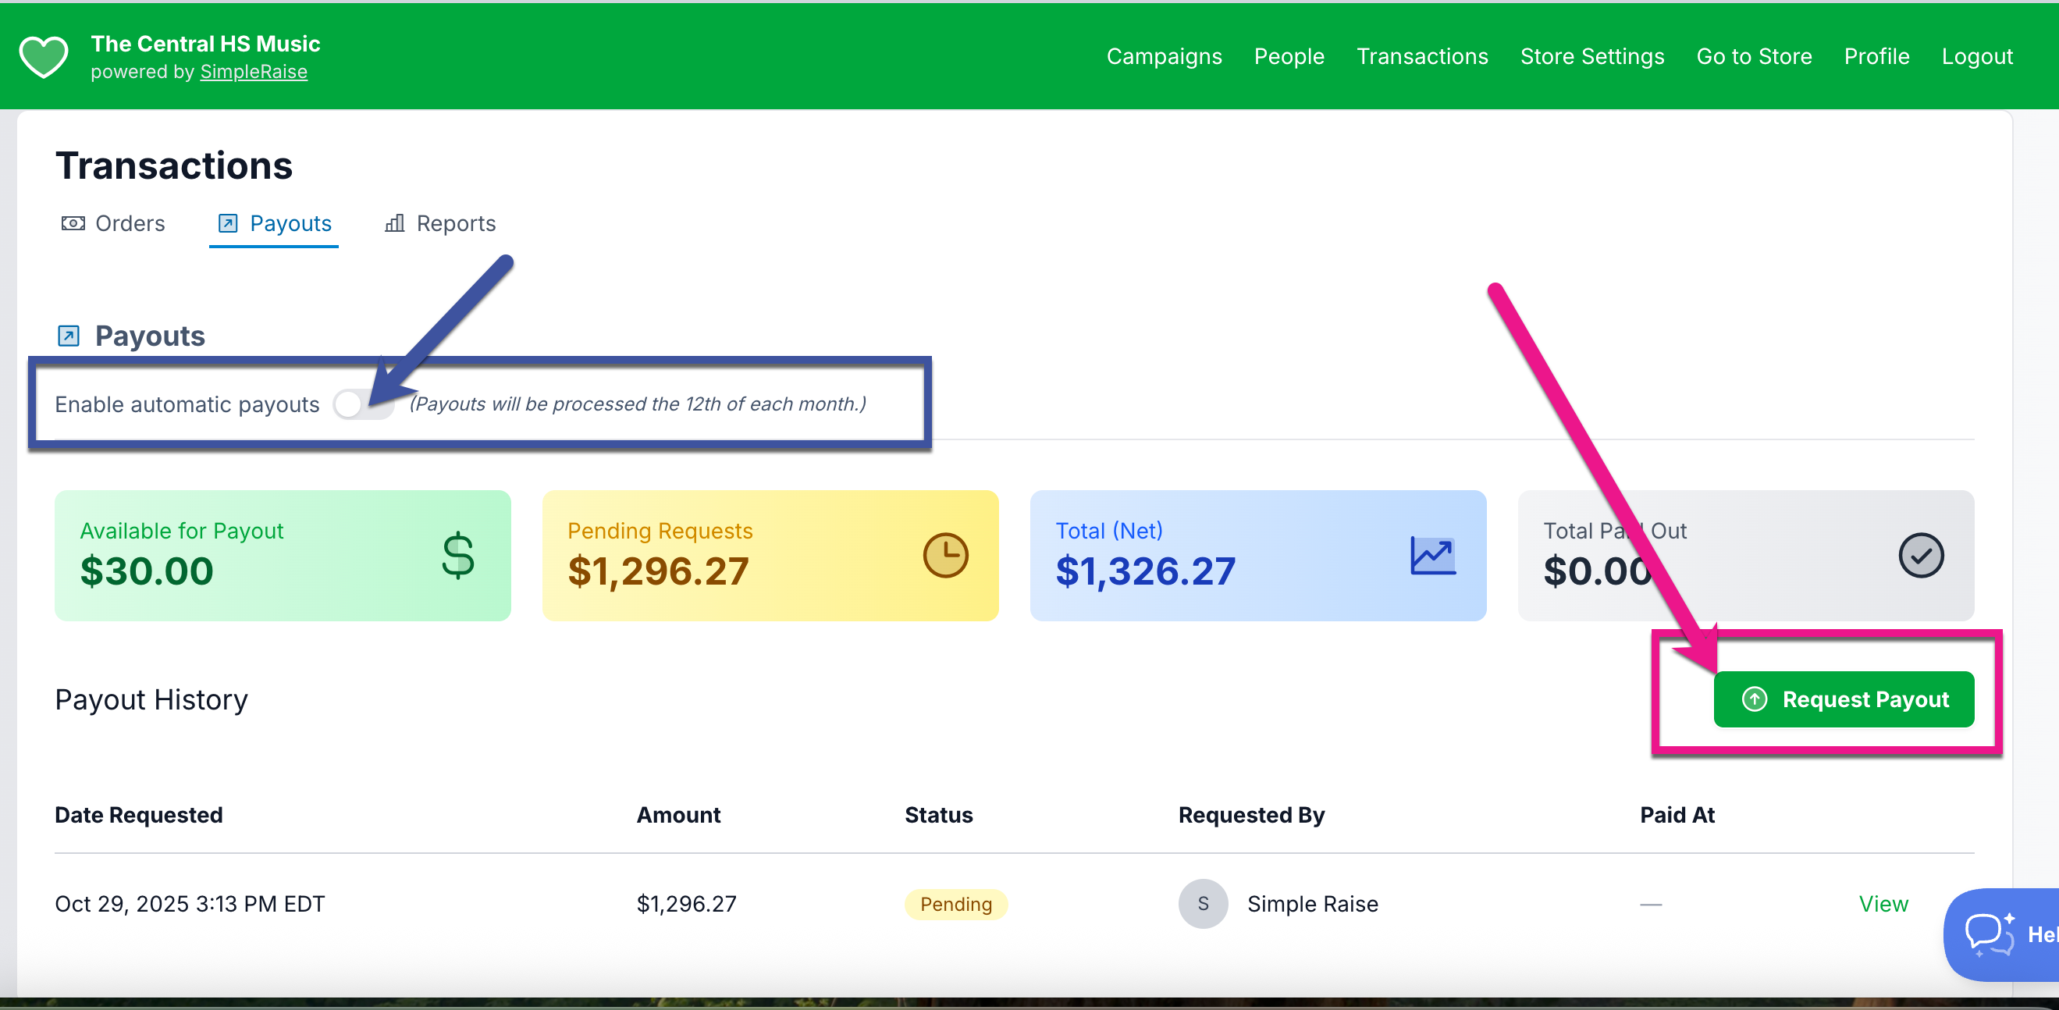This screenshot has height=1010, width=2059.
Task: Click the dollar sign icon on Available card
Action: coord(458,555)
